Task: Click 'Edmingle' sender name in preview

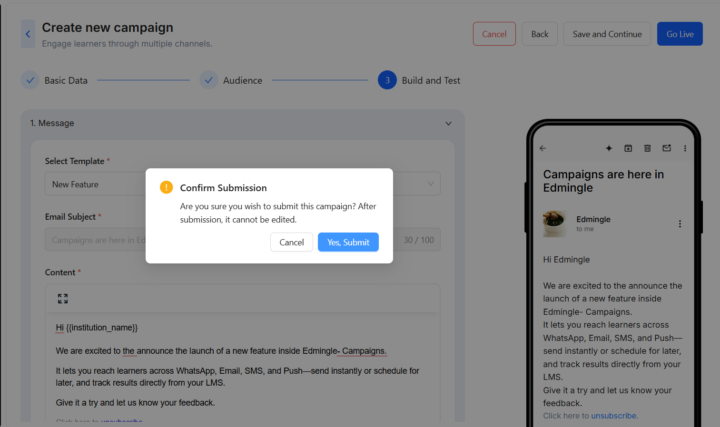Action: [593, 219]
